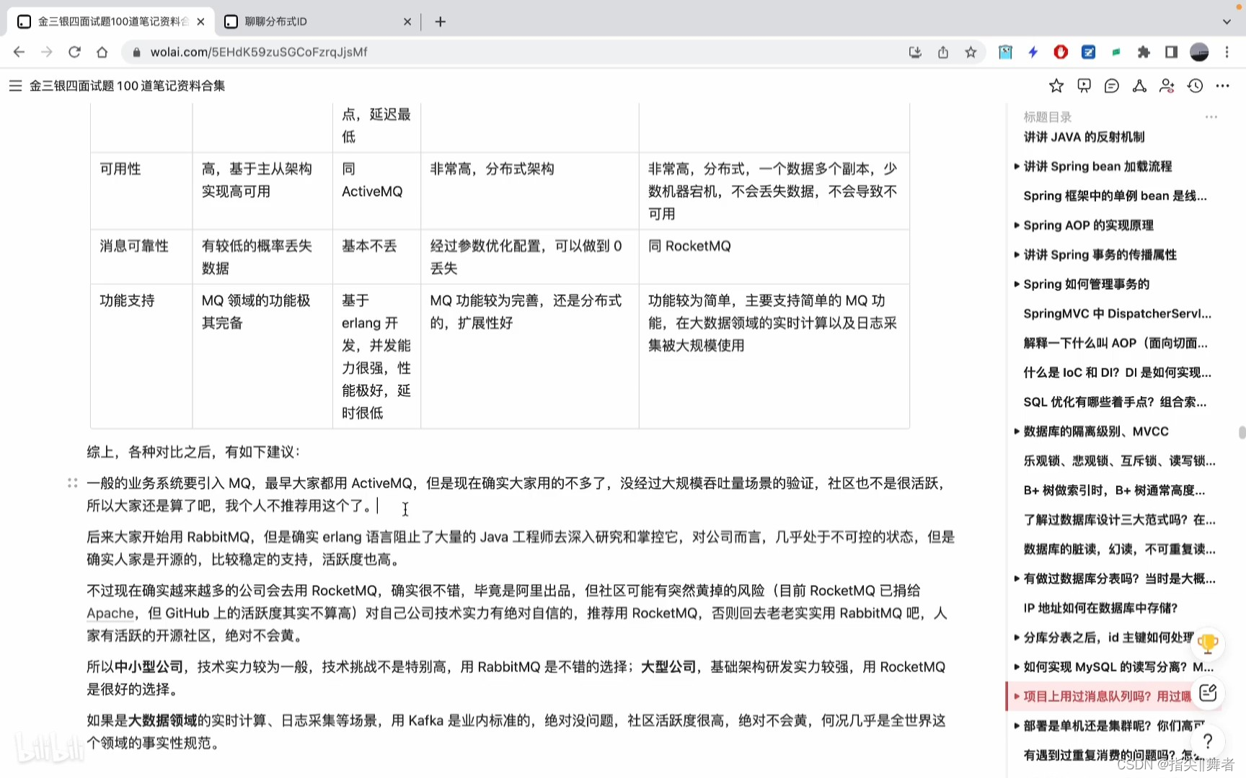Expand 讲讲 Spring 事务的传播属性 outline item
The image size is (1246, 778).
pos(1017,255)
